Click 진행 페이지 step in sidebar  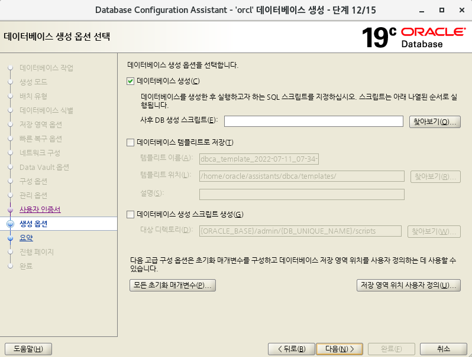click(x=37, y=252)
